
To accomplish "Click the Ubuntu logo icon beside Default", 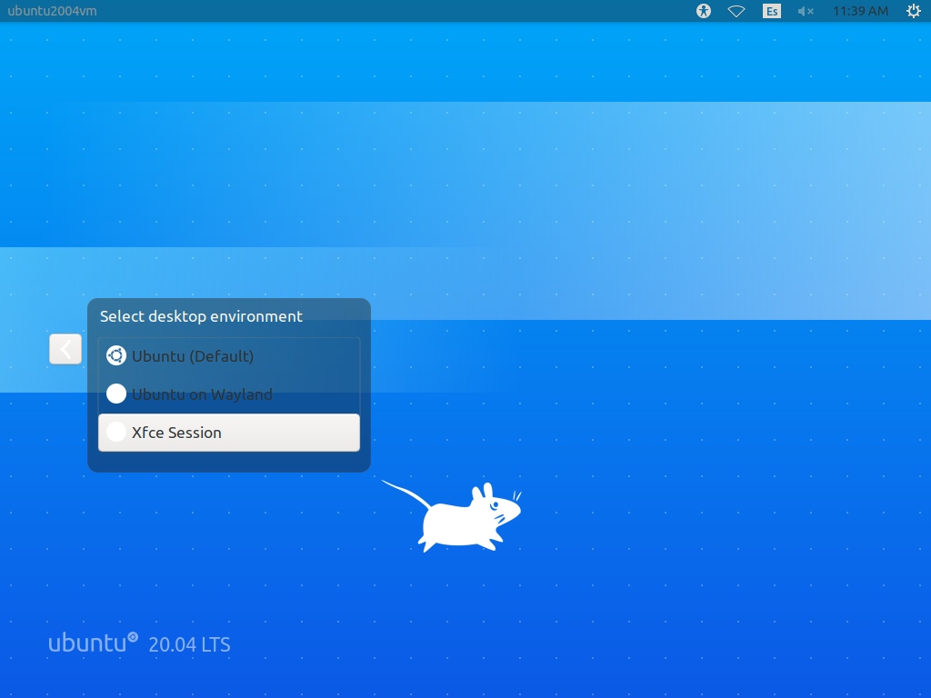I will (x=116, y=355).
